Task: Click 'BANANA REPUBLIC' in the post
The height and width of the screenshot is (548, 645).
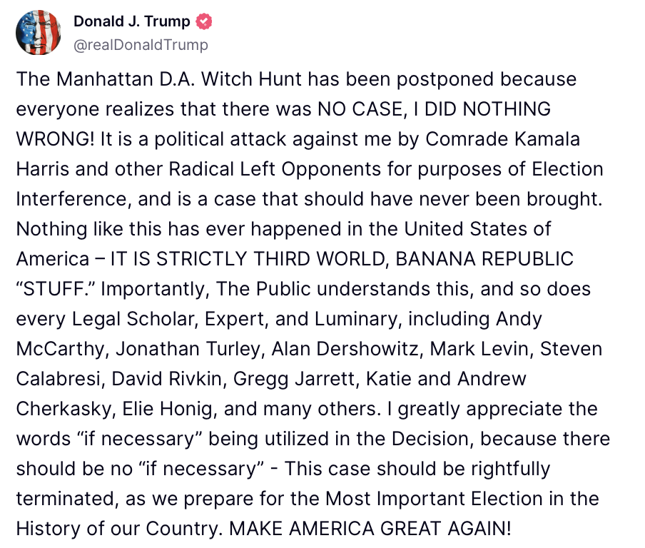Action: pyautogui.click(x=484, y=259)
